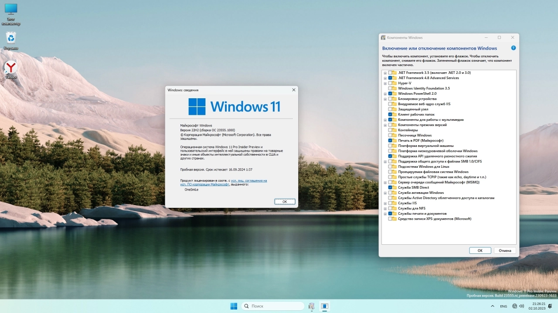This screenshot has height=313, width=558.
Task: Click the Отмена button
Action: tap(505, 250)
